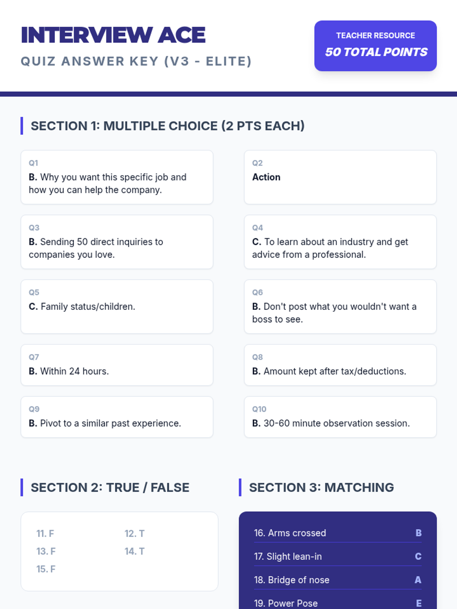Click answer 15. F in True/False
This screenshot has height=609, width=457.
(46, 569)
